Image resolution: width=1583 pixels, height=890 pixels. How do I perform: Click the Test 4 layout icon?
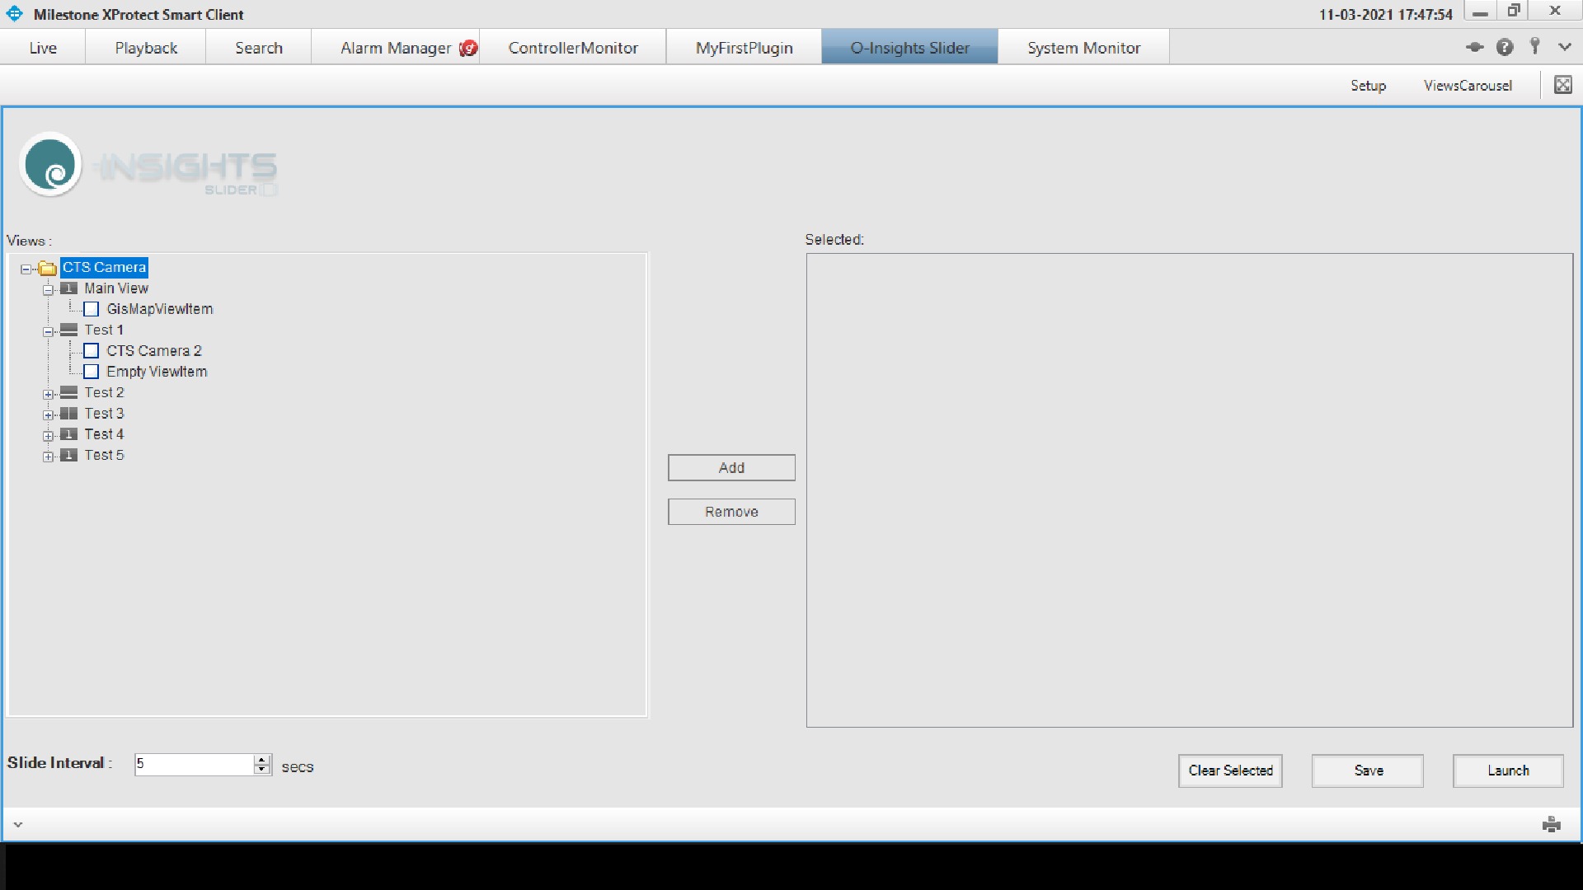click(69, 434)
